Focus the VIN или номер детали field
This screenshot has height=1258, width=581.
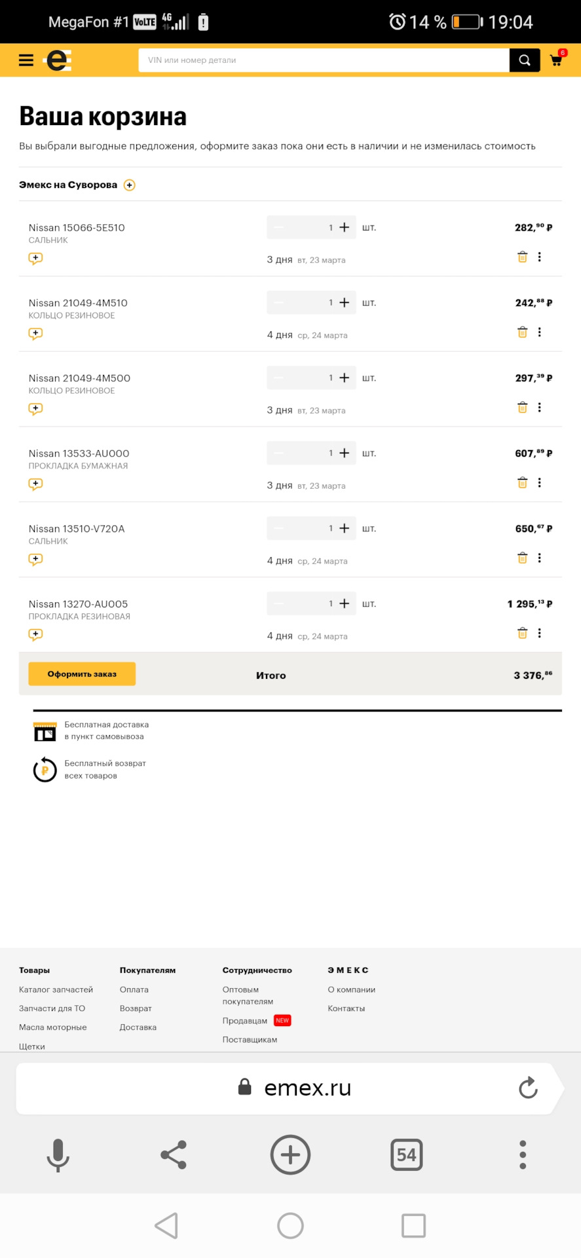pyautogui.click(x=324, y=60)
